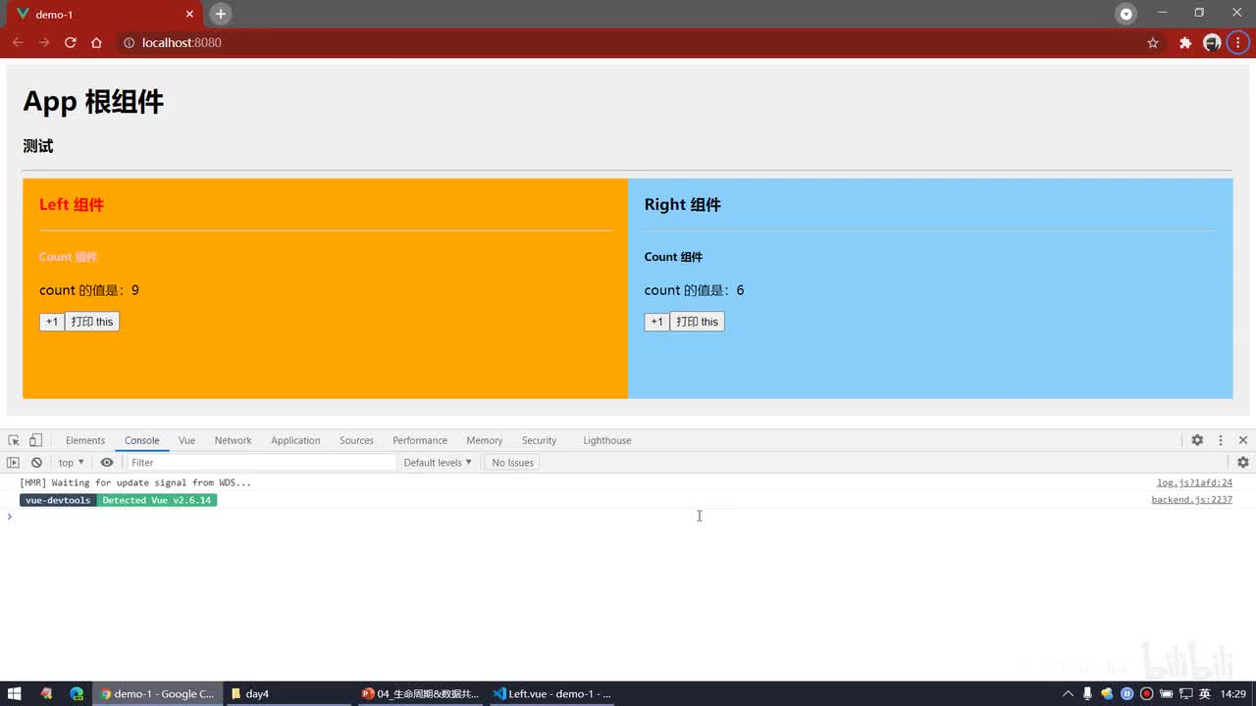
Task: Switch to demo-1 Google Chrome taskbar item
Action: click(157, 693)
